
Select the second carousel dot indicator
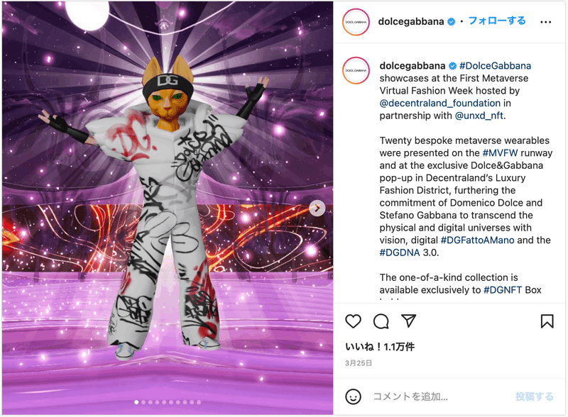point(143,402)
